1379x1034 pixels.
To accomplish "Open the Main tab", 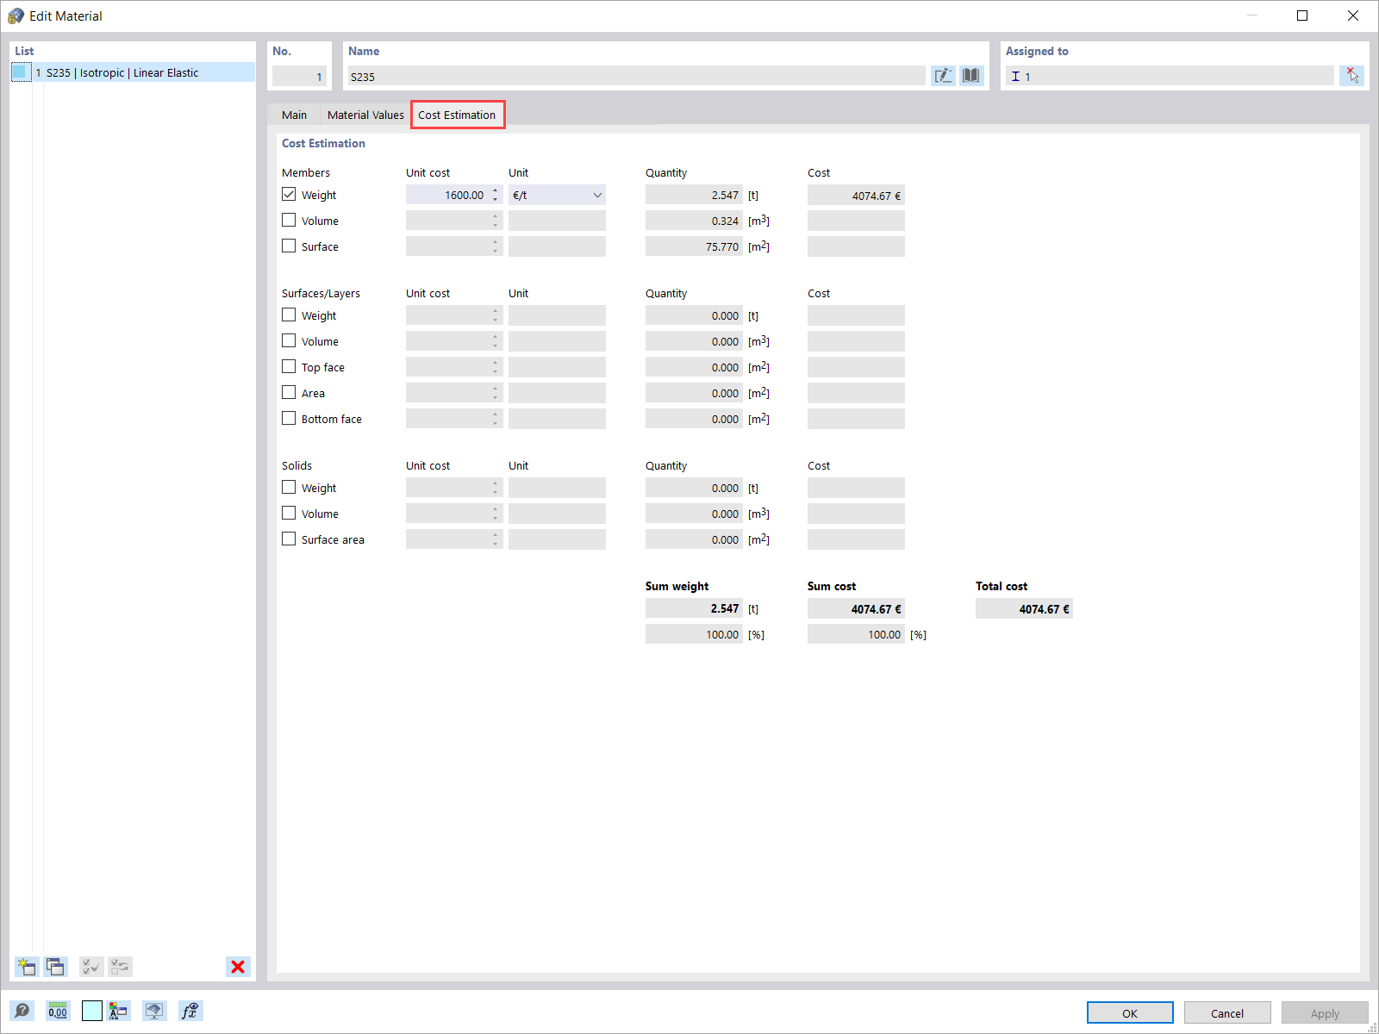I will (x=294, y=115).
